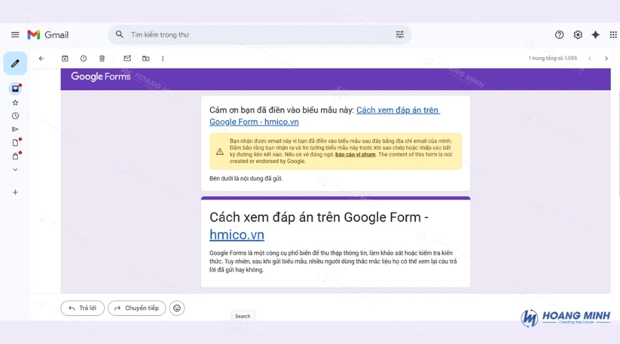Open more actions three-dot menu
This screenshot has width=620, height=344.
[x=163, y=58]
